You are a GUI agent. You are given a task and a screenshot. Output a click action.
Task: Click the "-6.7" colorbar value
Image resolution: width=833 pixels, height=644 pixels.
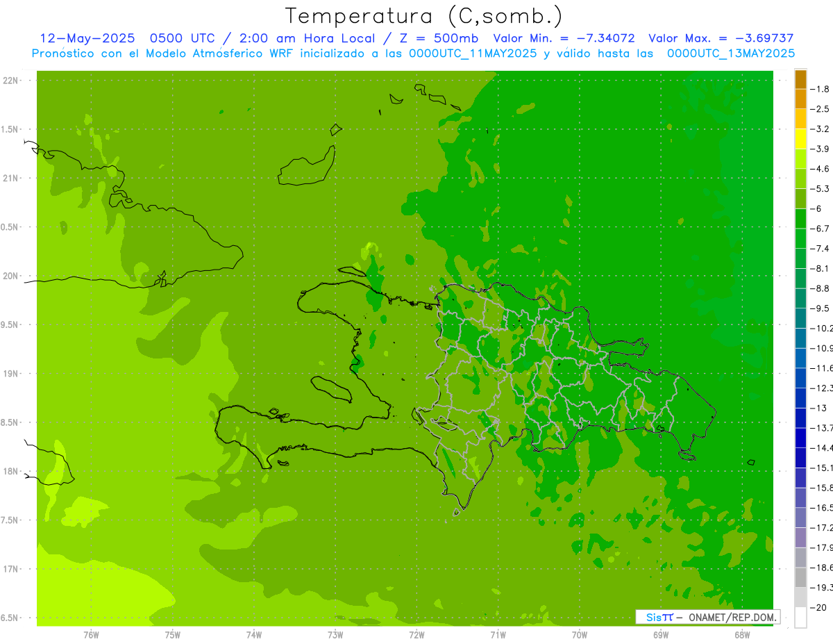click(821, 229)
